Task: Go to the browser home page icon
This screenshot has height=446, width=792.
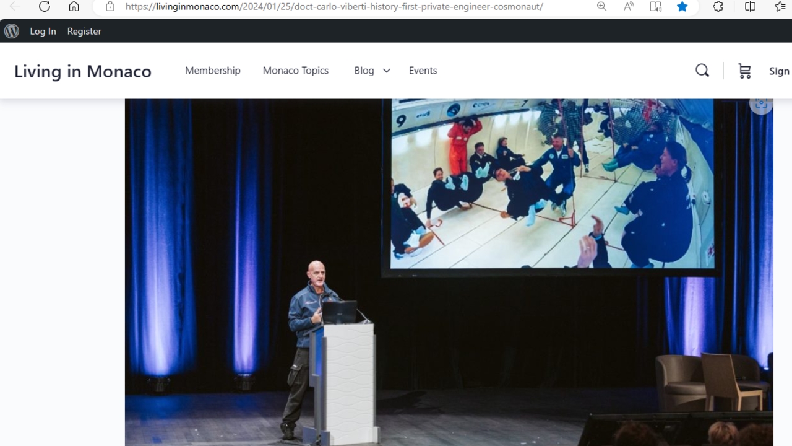Action: click(74, 7)
